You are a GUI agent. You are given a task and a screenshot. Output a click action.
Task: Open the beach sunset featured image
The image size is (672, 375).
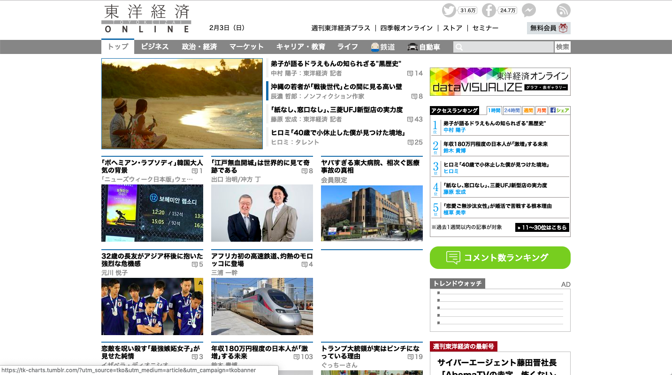click(182, 104)
